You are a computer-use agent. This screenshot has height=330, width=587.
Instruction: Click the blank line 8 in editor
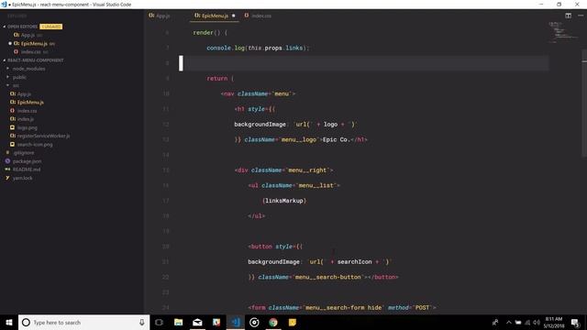click(x=364, y=63)
